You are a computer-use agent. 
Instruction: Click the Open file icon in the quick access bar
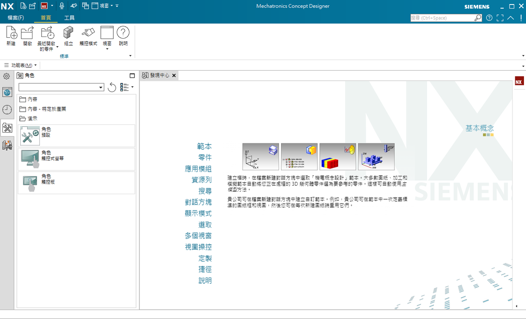point(32,6)
